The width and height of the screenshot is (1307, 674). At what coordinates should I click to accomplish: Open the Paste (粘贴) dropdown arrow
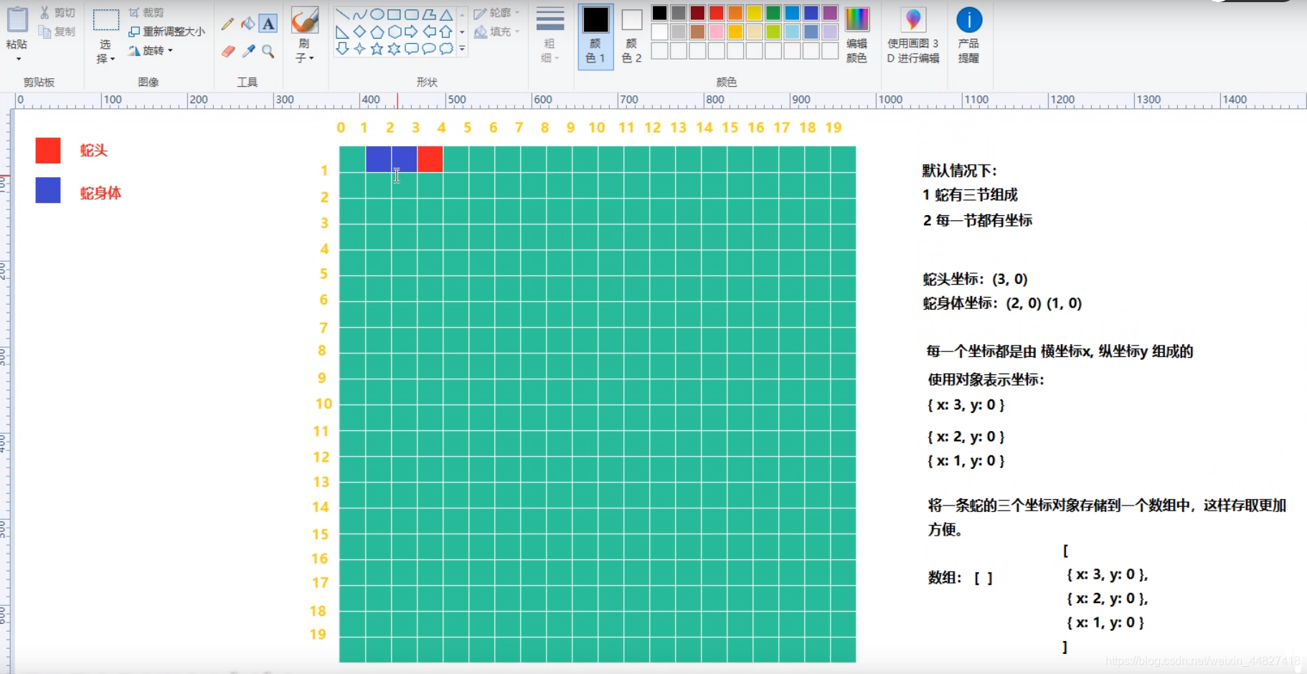point(18,59)
